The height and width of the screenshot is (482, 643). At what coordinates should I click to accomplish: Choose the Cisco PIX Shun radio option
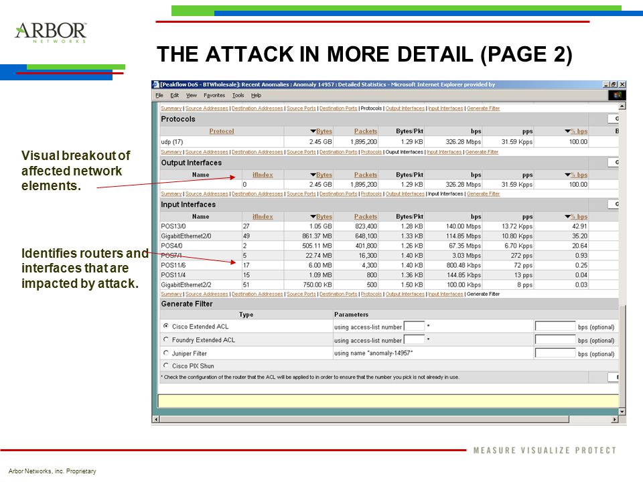coord(166,366)
